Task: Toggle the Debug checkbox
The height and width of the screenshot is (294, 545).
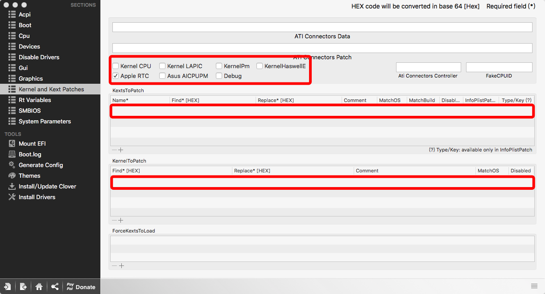Action: tap(219, 76)
